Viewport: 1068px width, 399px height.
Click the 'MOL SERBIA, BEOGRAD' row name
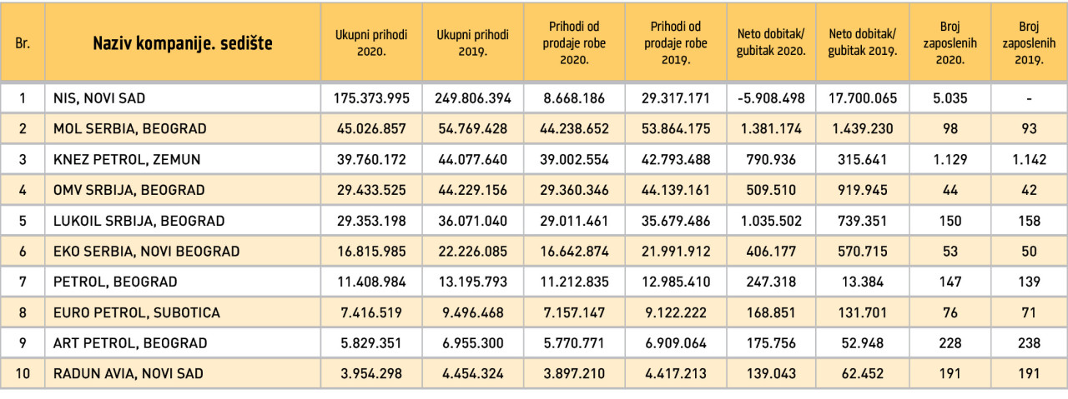pos(183,129)
